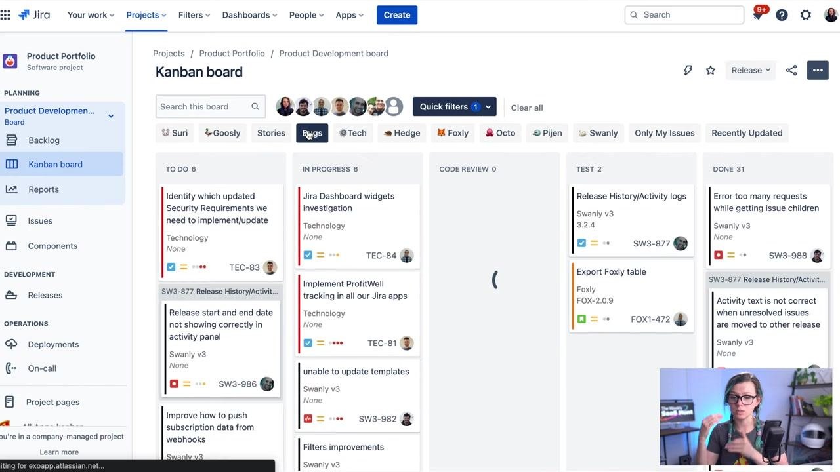Collapse the Product Development board selector
Screen dimensions: 840x472
tap(111, 116)
